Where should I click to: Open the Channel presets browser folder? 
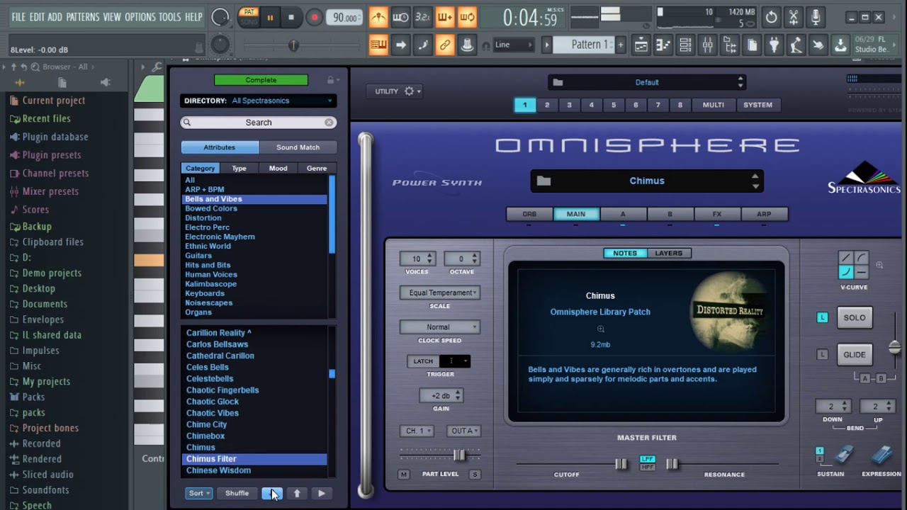(55, 173)
